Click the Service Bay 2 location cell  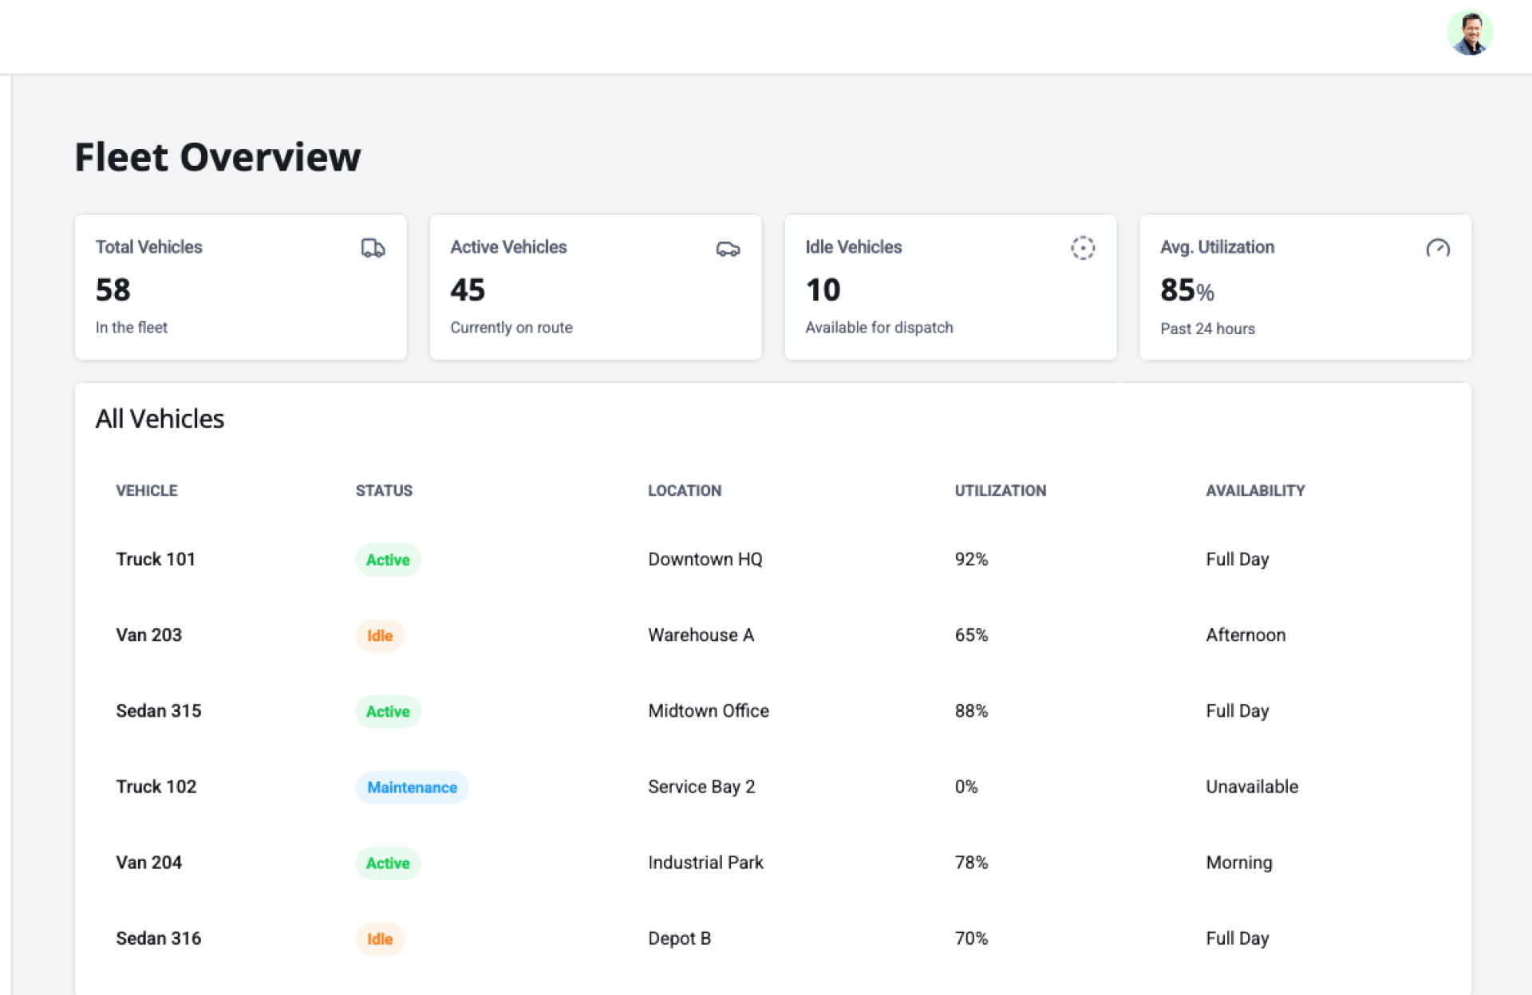click(x=701, y=787)
